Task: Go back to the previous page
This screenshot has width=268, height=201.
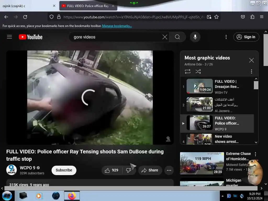Action: (x=6, y=17)
